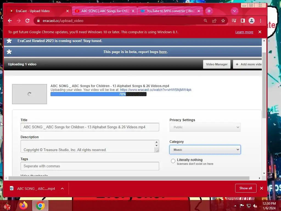Close the ABC SONG YouTube tab
Viewport: 281px width, 211px height.
[133, 11]
